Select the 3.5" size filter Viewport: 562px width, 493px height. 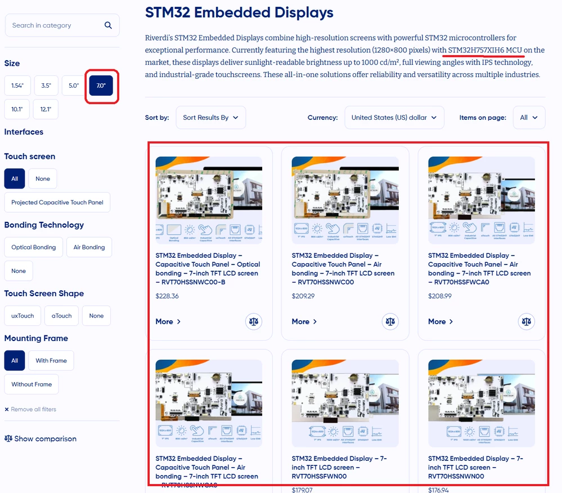coord(46,86)
